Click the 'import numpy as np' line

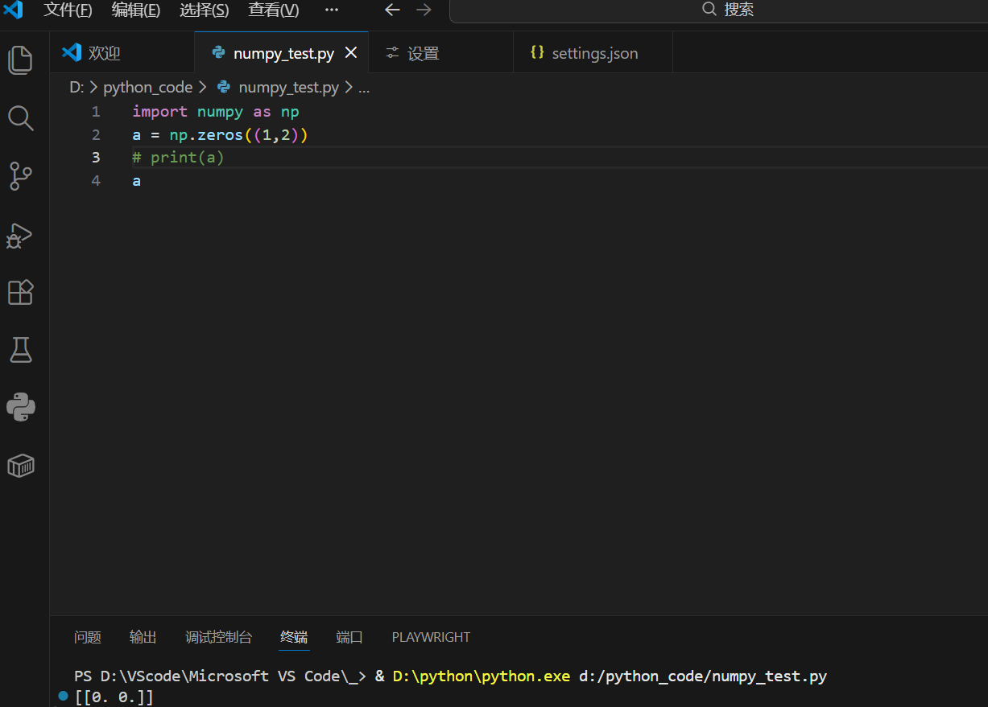(216, 111)
